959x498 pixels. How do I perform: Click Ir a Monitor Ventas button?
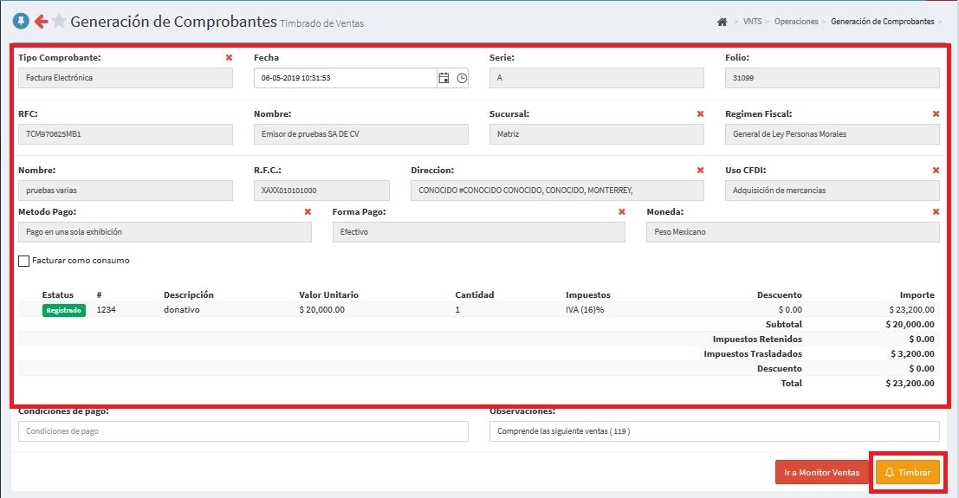click(x=821, y=473)
